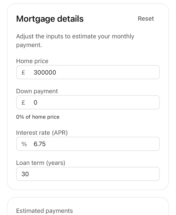Screen dimensions: 176x215
Task: Click the Reset button
Action: [x=146, y=19]
